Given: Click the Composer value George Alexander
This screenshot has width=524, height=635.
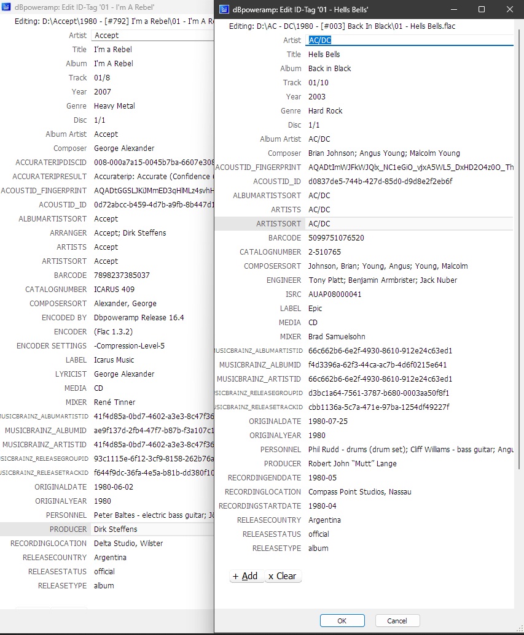Looking at the screenshot, I should click(124, 148).
